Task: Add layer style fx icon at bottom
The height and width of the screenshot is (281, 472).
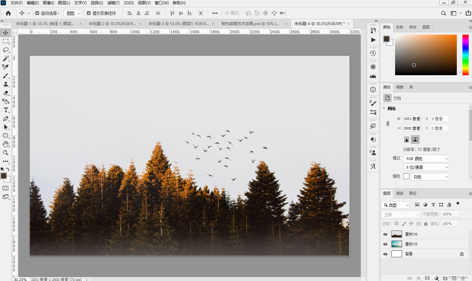Action: [x=418, y=278]
